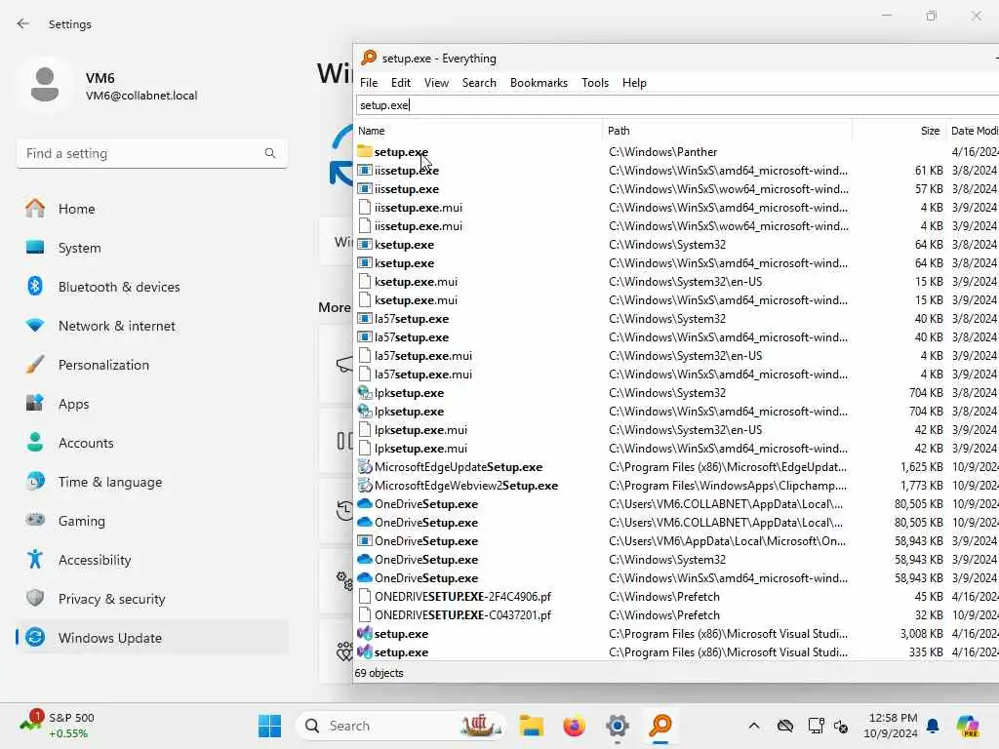999x749 pixels.
Task: Click the 69 objects status bar text
Action: (380, 673)
